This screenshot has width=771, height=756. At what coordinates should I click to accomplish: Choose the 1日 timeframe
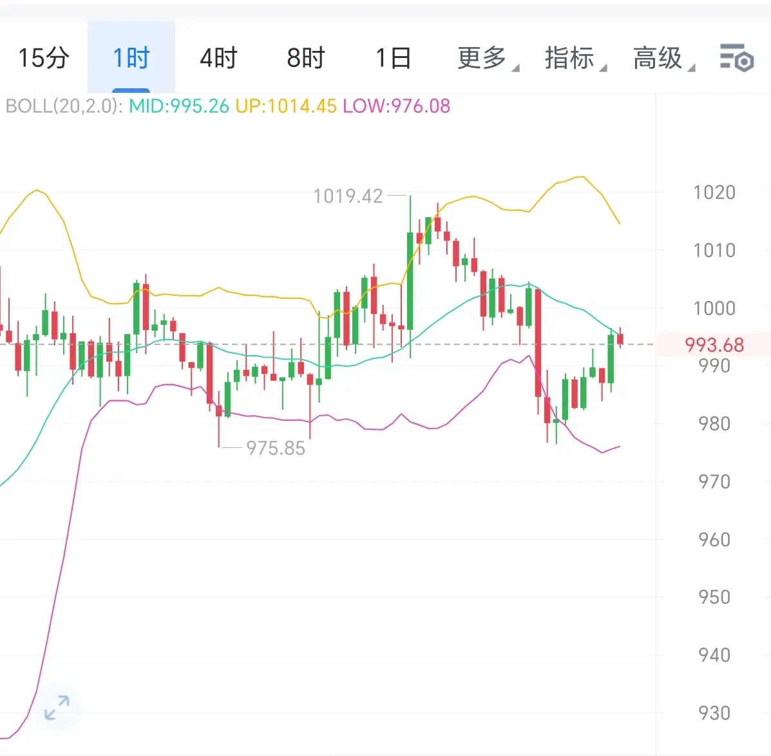[393, 58]
